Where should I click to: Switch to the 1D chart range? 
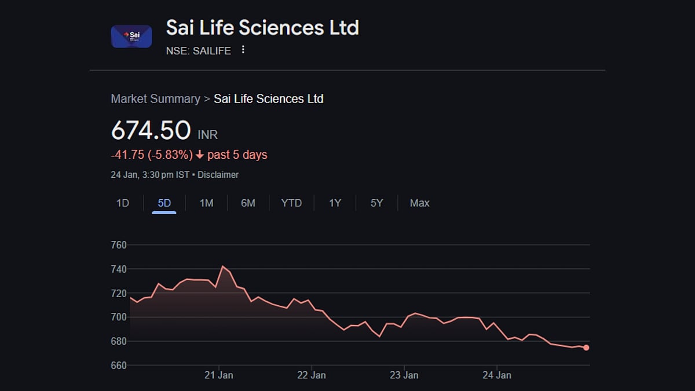122,203
